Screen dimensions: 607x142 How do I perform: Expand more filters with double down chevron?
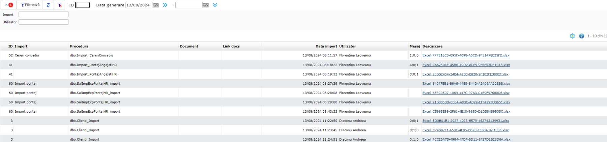[x=215, y=5]
